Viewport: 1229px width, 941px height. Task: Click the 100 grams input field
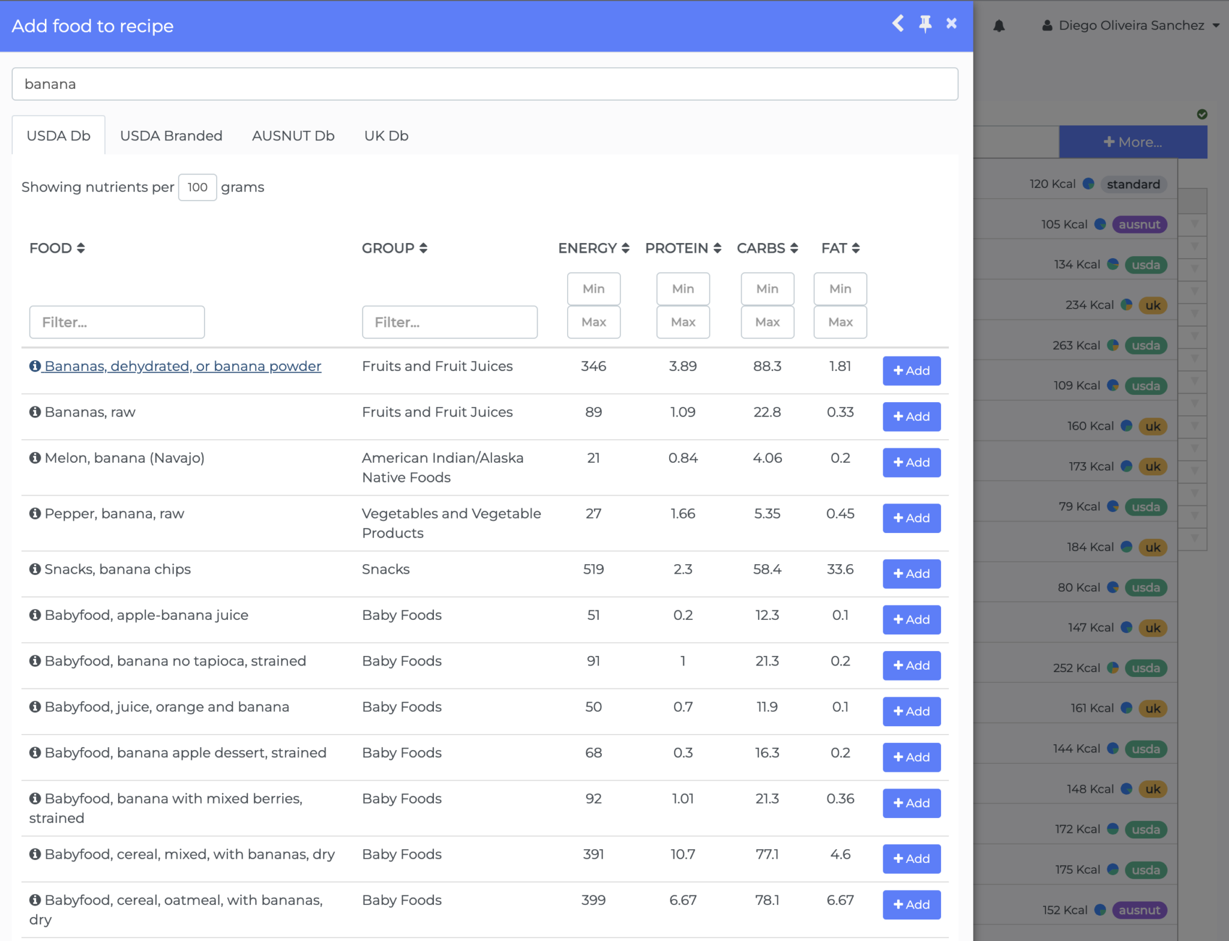(197, 187)
